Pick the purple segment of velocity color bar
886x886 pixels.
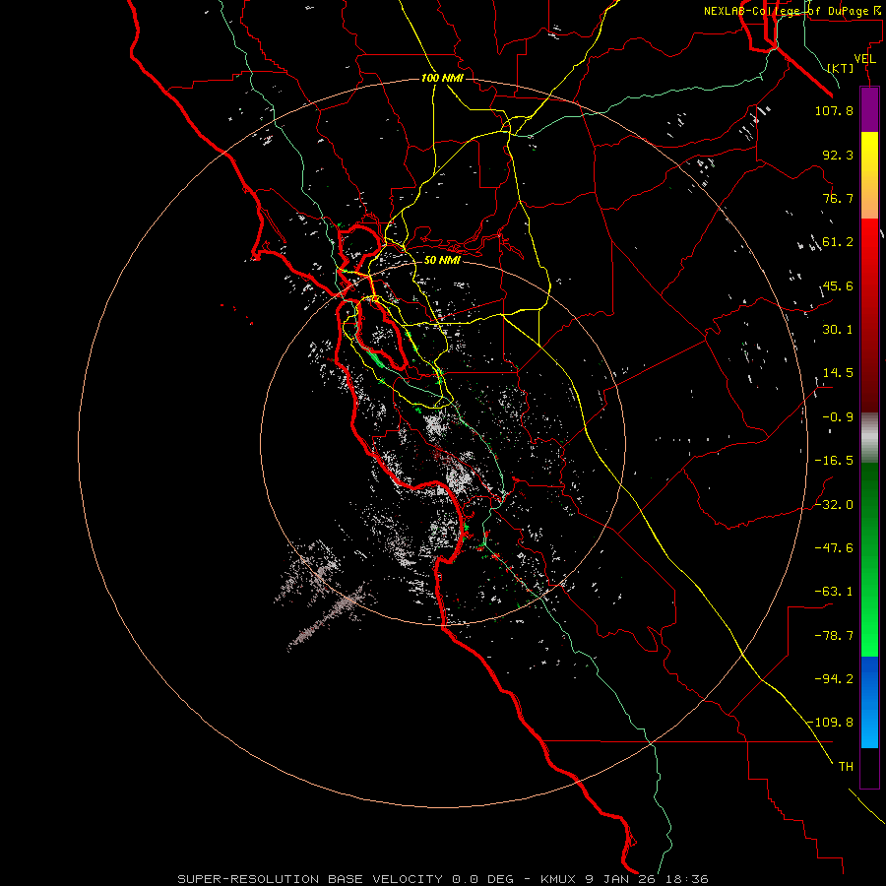pos(869,109)
